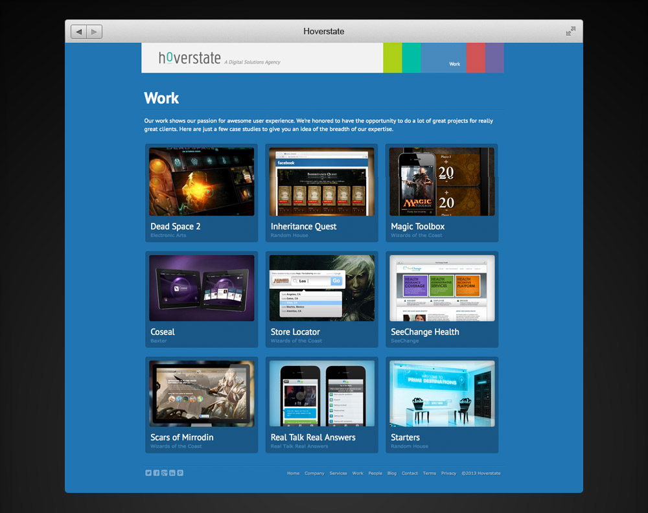Open the Store Locator thumbnail
This screenshot has height=513, width=648.
322,288
